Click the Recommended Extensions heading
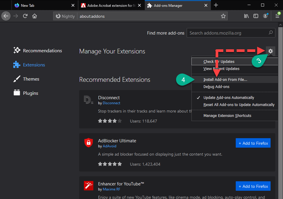Screen dimensions: 283x199 pyautogui.click(x=115, y=79)
